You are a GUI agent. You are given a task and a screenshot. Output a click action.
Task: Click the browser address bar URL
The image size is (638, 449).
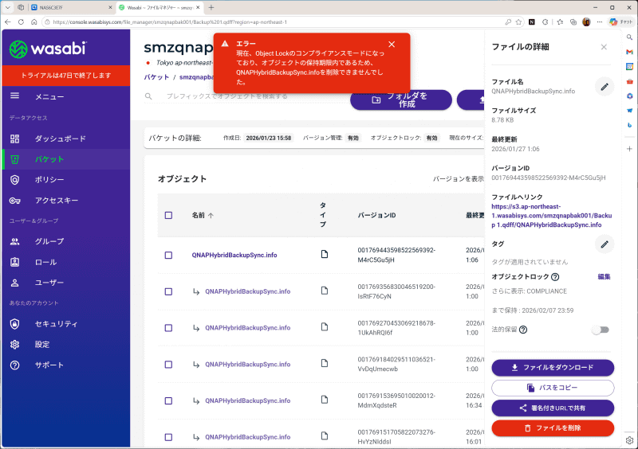click(x=170, y=22)
